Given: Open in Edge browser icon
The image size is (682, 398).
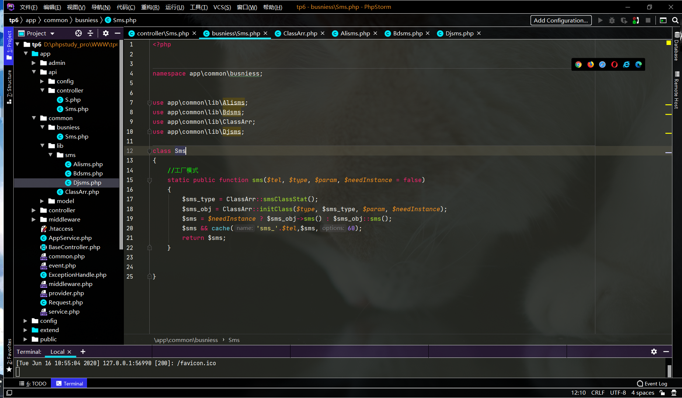Looking at the screenshot, I should click(638, 64).
